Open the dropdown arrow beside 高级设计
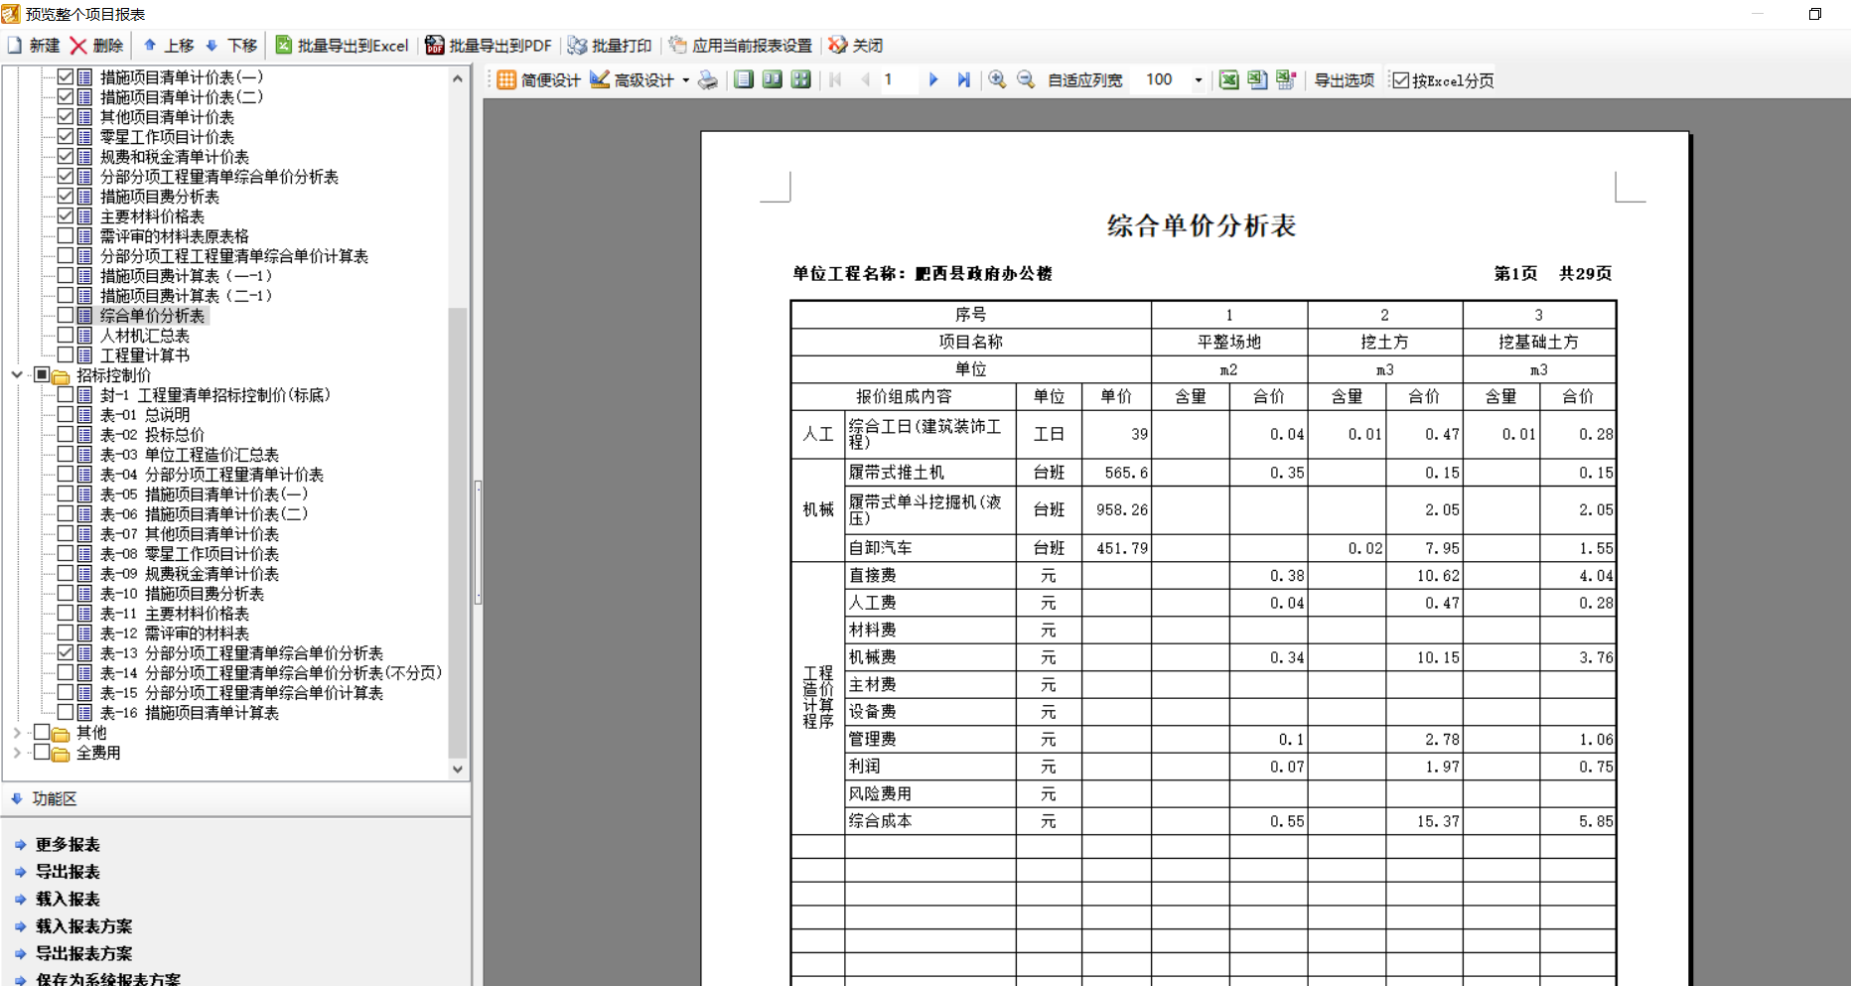Image resolution: width=1851 pixels, height=986 pixels. [685, 80]
